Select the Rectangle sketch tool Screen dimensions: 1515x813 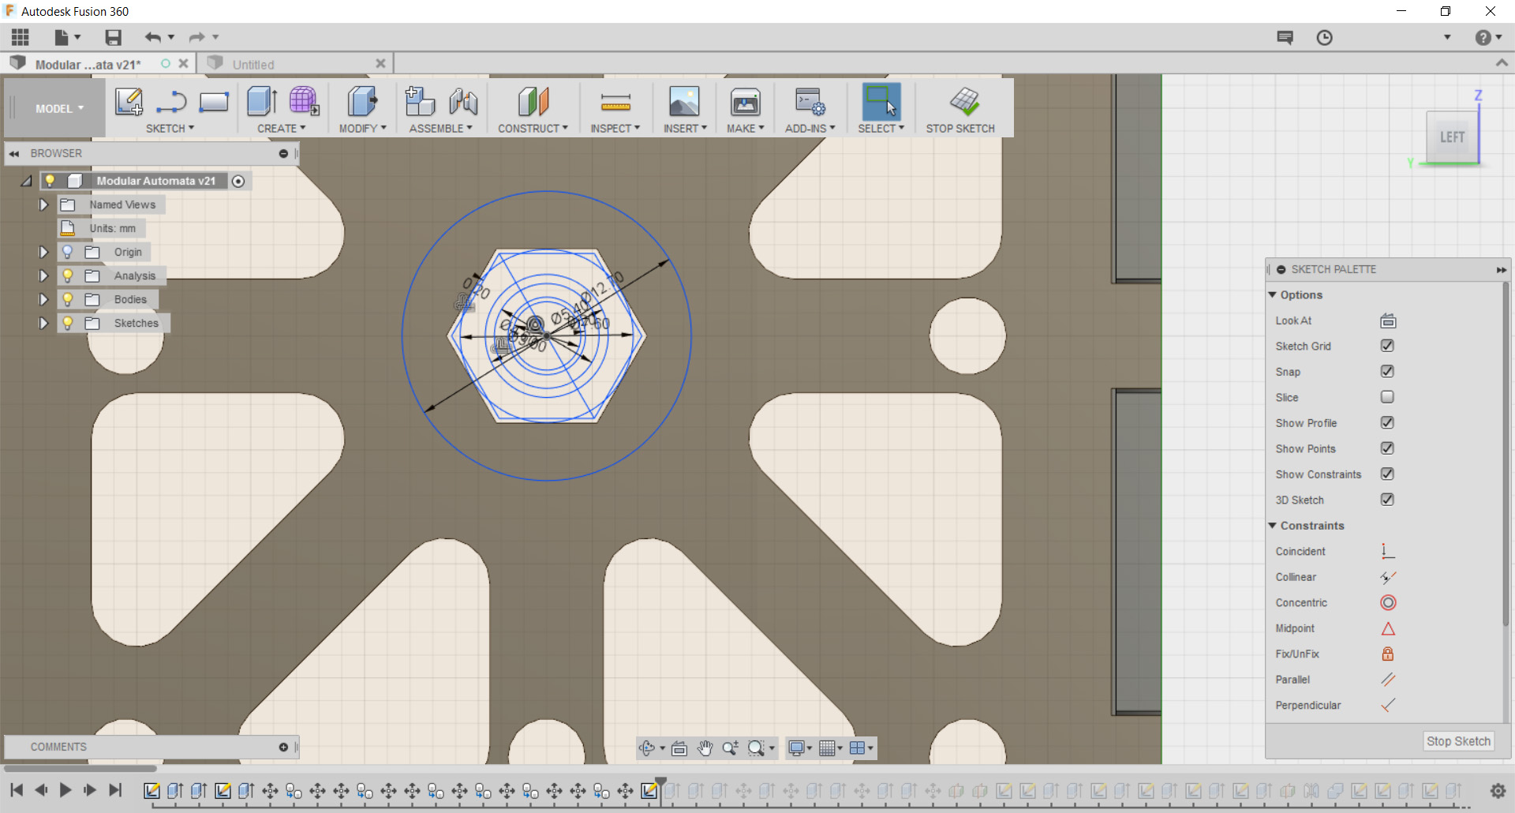(x=214, y=102)
